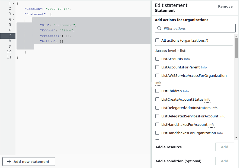Toggle the ListDelegatedAdministrators checkbox

[x=157, y=108]
